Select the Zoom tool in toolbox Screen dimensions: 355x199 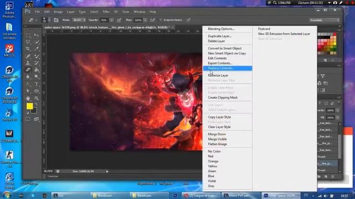click(x=37, y=98)
